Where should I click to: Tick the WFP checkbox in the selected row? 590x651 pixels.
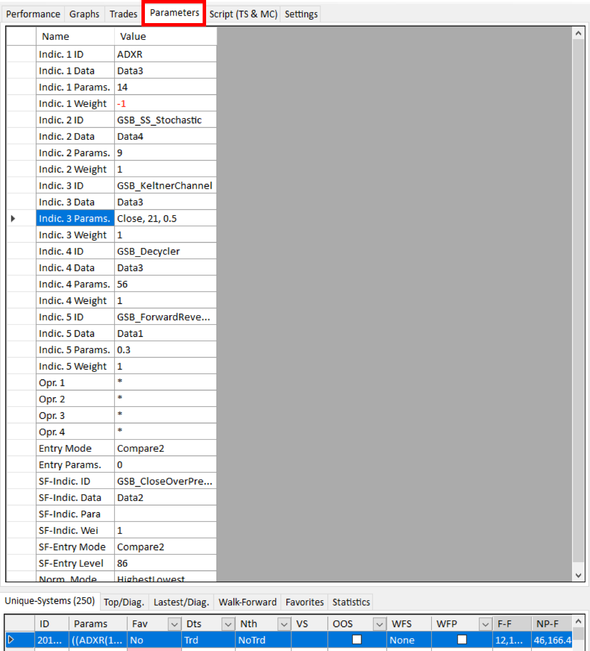(x=461, y=639)
